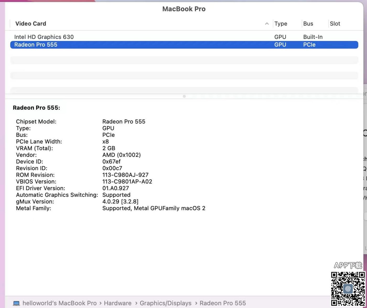This screenshot has height=308, width=367.
Task: Click EFI Driver Version value 01.A0.927
Action: [x=116, y=188]
